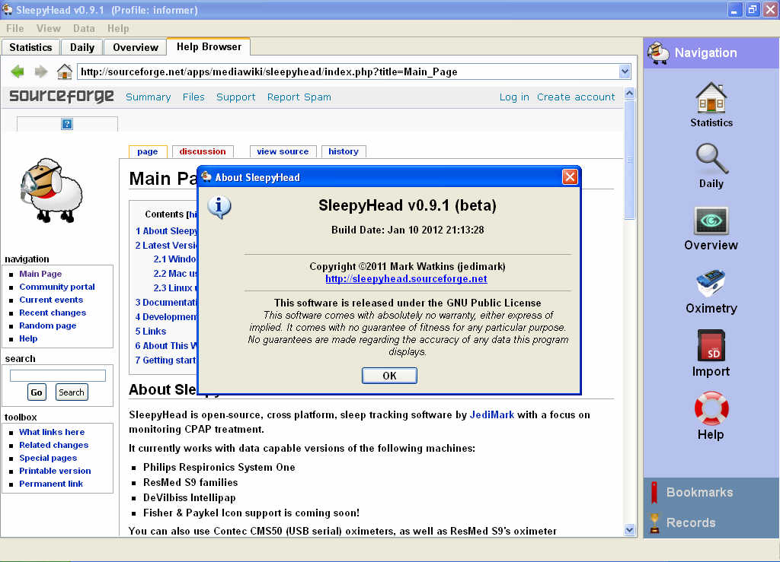This screenshot has width=780, height=562.
Task: Click the wiki discussion tab
Action: point(202,151)
